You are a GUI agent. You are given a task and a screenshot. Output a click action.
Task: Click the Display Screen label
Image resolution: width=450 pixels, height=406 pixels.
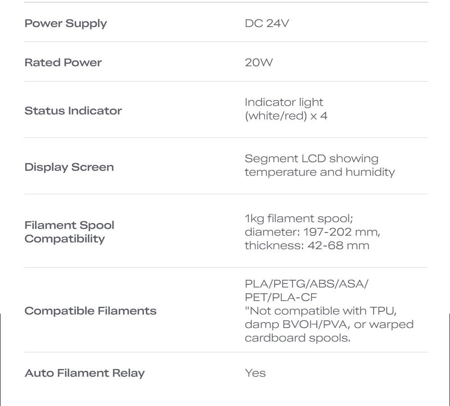click(x=69, y=167)
